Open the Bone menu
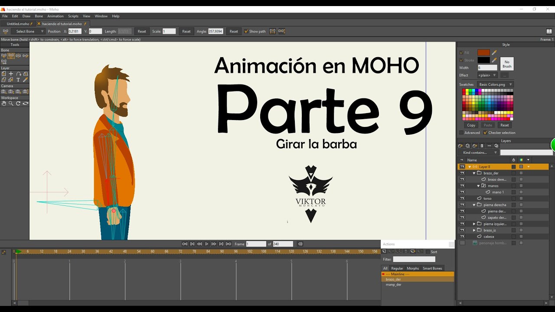Image resolution: width=555 pixels, height=312 pixels. 39,16
